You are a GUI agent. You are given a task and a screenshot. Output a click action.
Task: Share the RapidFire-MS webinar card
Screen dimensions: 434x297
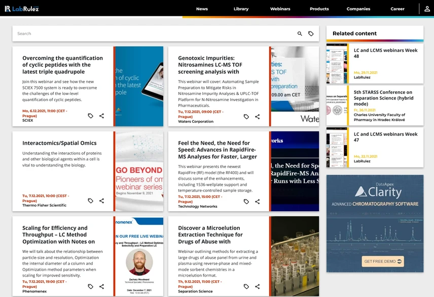(x=258, y=202)
